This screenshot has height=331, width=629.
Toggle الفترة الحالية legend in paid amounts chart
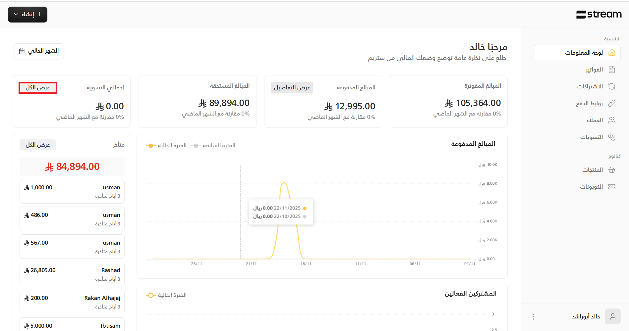[166, 146]
